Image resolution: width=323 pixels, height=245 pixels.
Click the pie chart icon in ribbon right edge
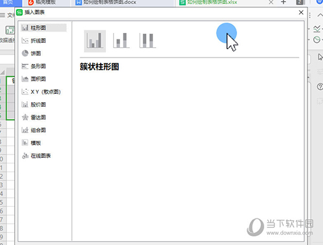(317, 39)
